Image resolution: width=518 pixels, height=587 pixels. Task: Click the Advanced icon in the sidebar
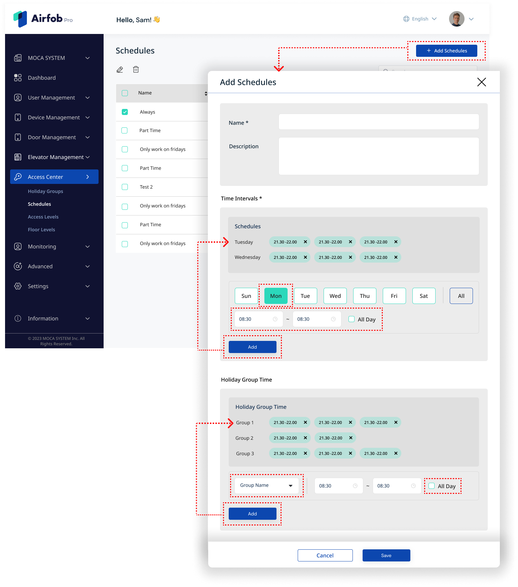click(18, 266)
